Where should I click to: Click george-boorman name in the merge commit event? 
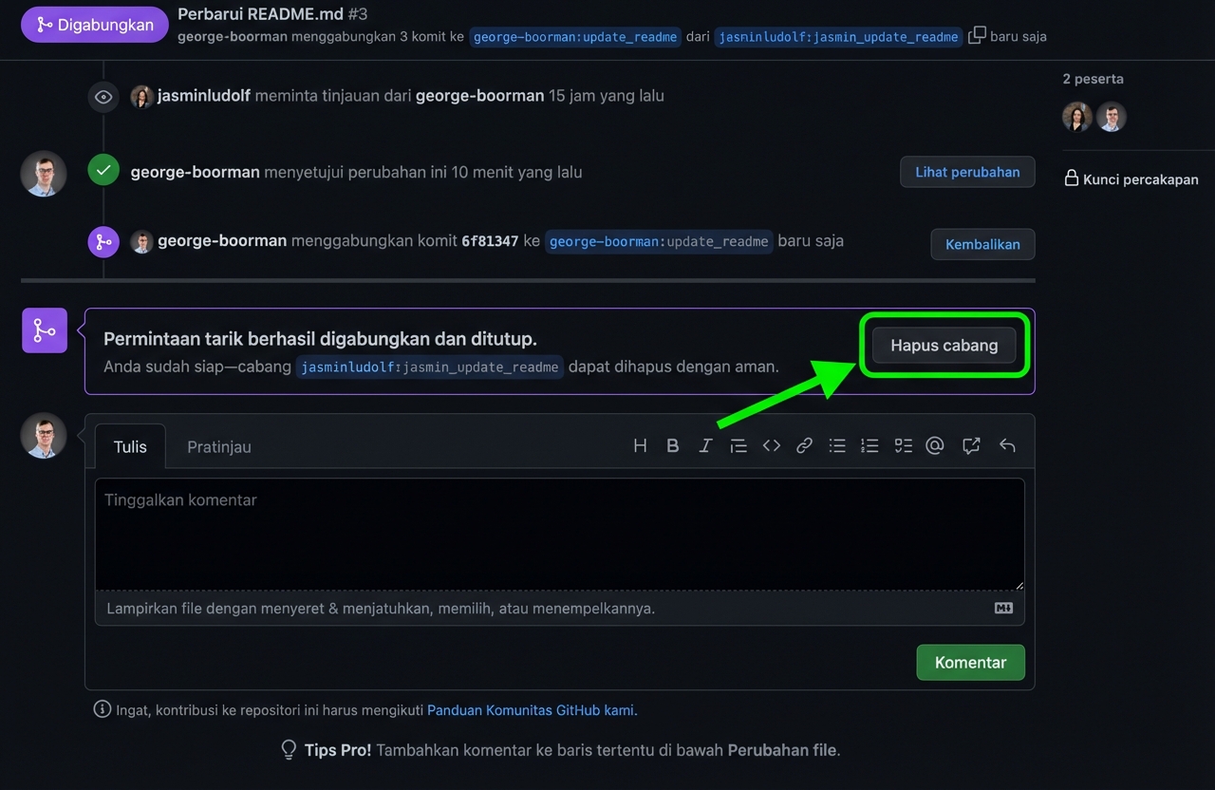point(222,240)
